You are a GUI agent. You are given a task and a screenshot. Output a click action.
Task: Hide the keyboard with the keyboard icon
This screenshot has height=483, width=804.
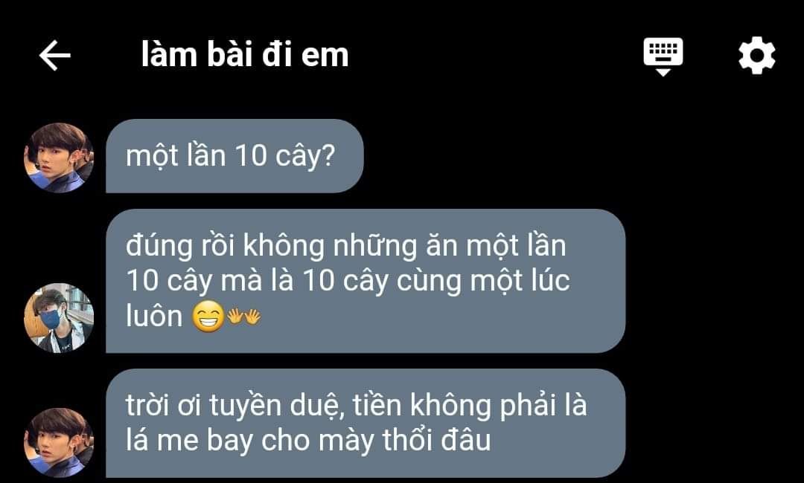coord(663,56)
